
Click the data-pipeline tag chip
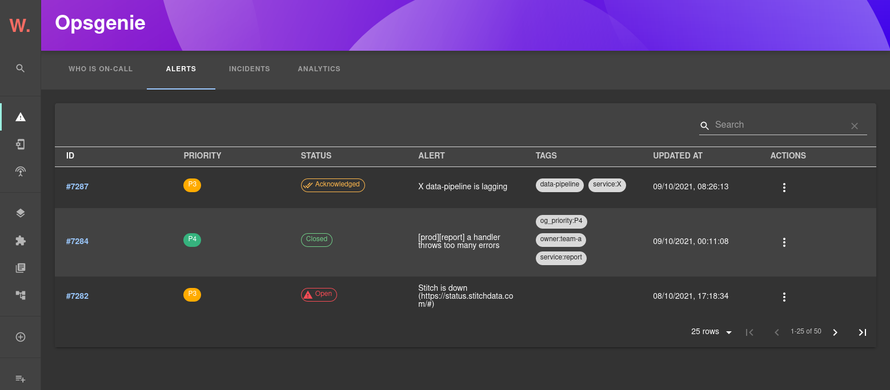[560, 185]
